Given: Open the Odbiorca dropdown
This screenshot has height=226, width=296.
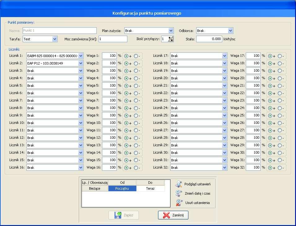Looking at the screenshot, I should coord(230,31).
